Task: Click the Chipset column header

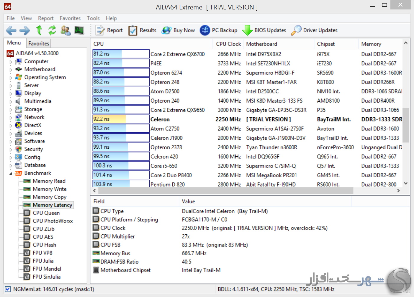Action: [x=336, y=44]
